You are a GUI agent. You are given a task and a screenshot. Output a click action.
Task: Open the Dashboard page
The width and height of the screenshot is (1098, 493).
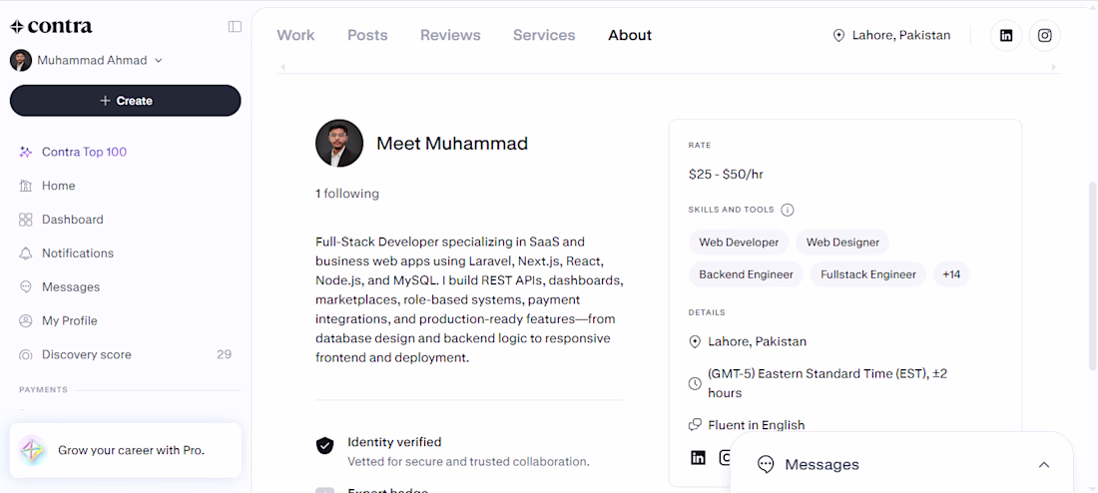tap(72, 220)
